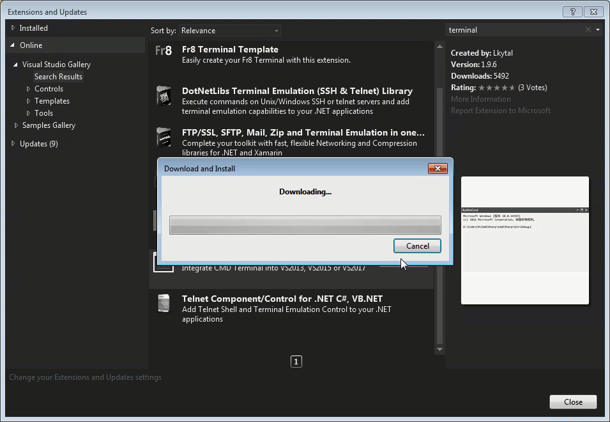The width and height of the screenshot is (610, 422).
Task: Click the Fr8 Terminal Template icon
Action: pyautogui.click(x=164, y=51)
